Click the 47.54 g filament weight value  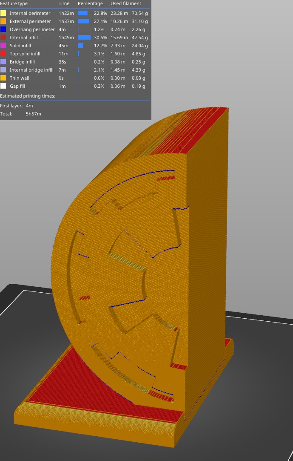(x=140, y=37)
